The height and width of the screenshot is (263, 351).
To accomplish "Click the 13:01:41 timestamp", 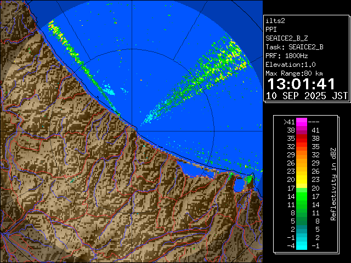I will click(x=301, y=84).
